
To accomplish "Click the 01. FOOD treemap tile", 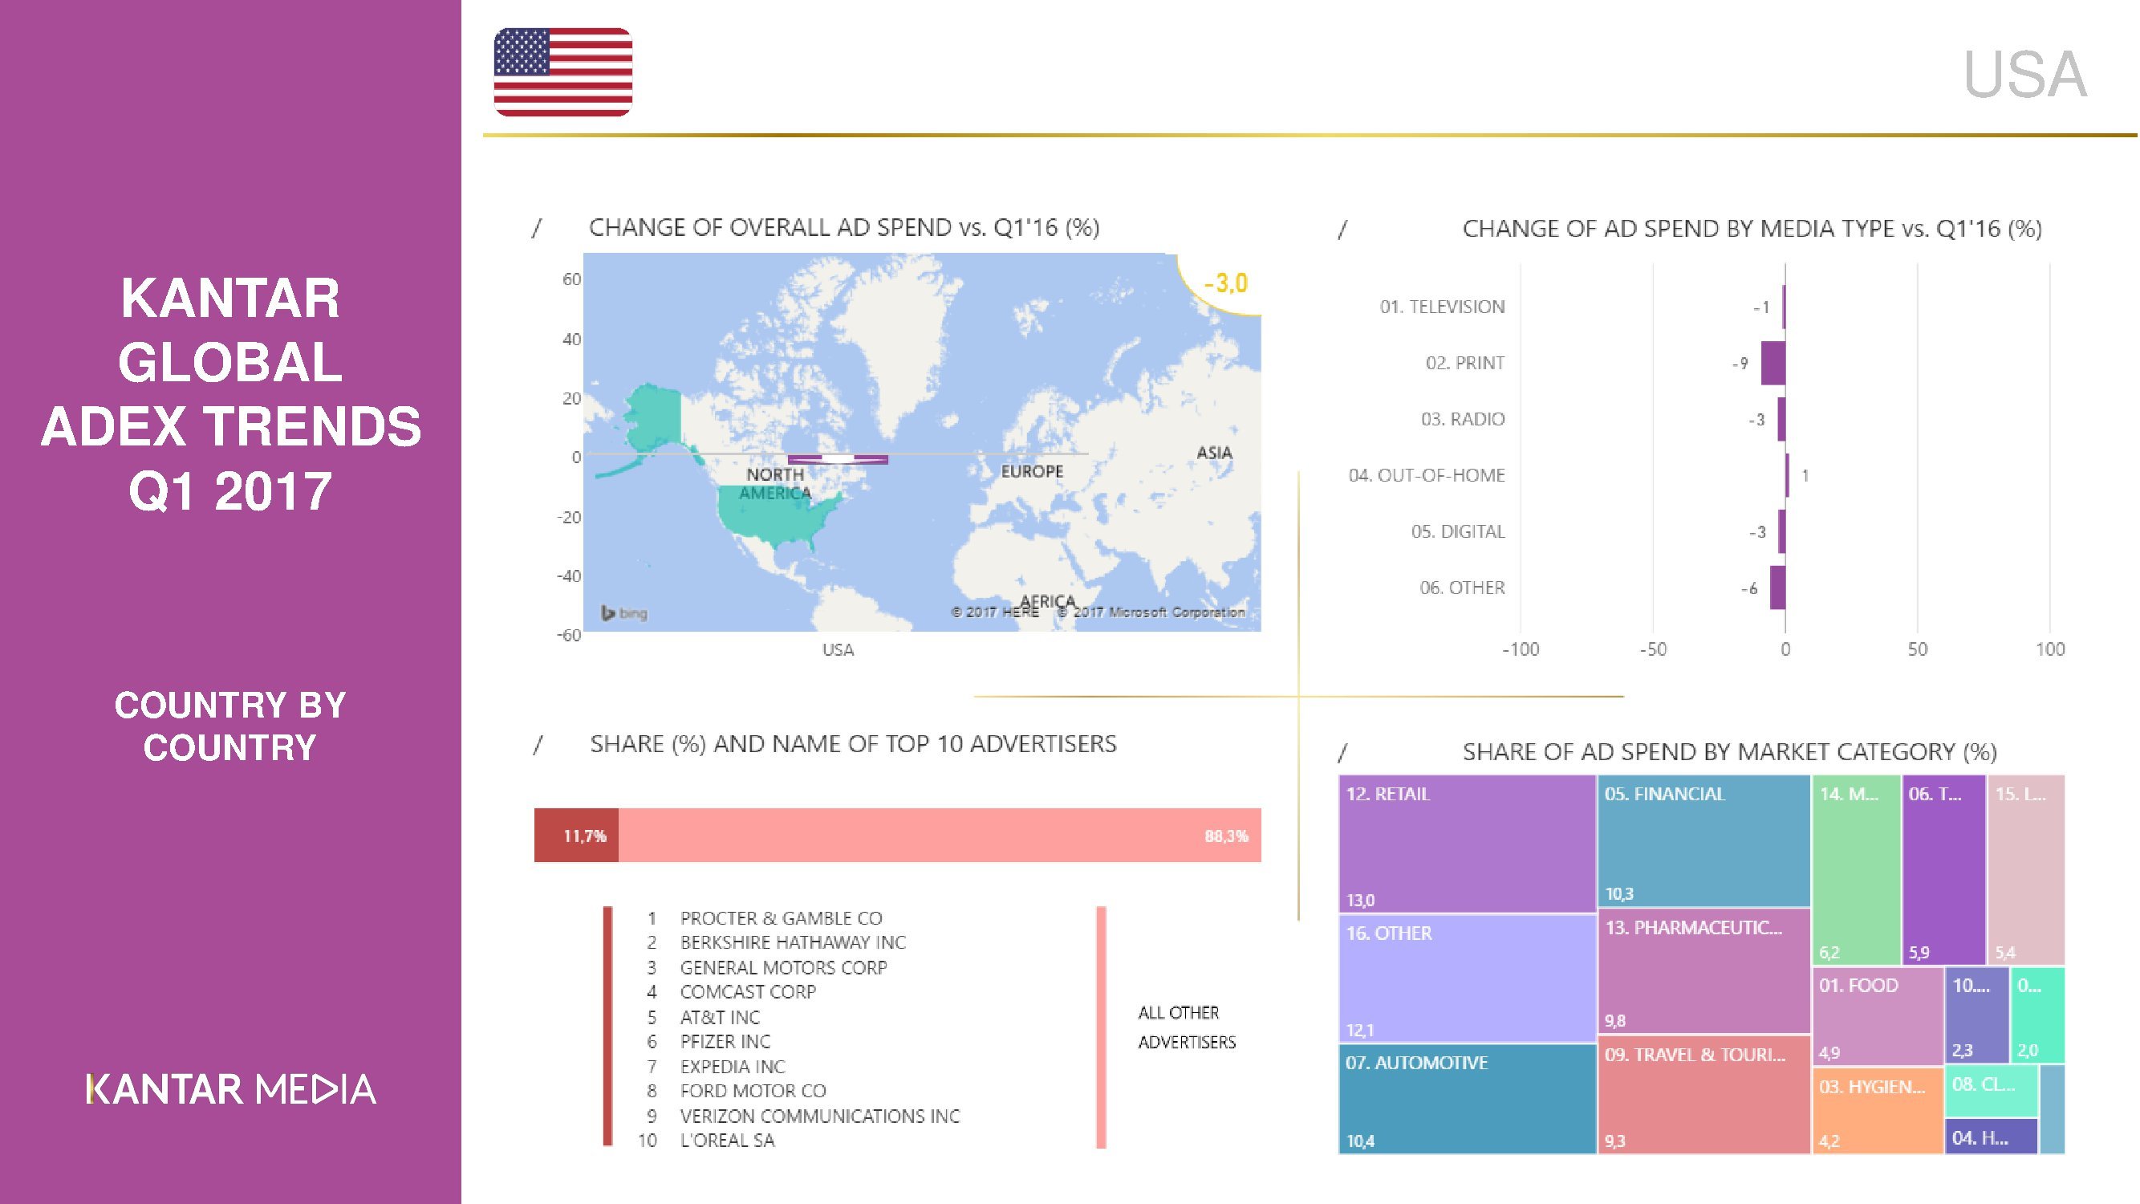I will coord(1878,1015).
